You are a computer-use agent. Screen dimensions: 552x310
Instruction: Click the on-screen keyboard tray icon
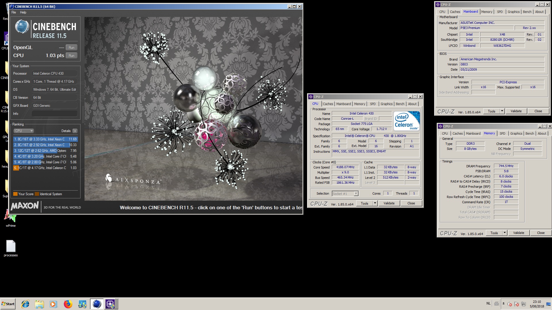pos(497,303)
